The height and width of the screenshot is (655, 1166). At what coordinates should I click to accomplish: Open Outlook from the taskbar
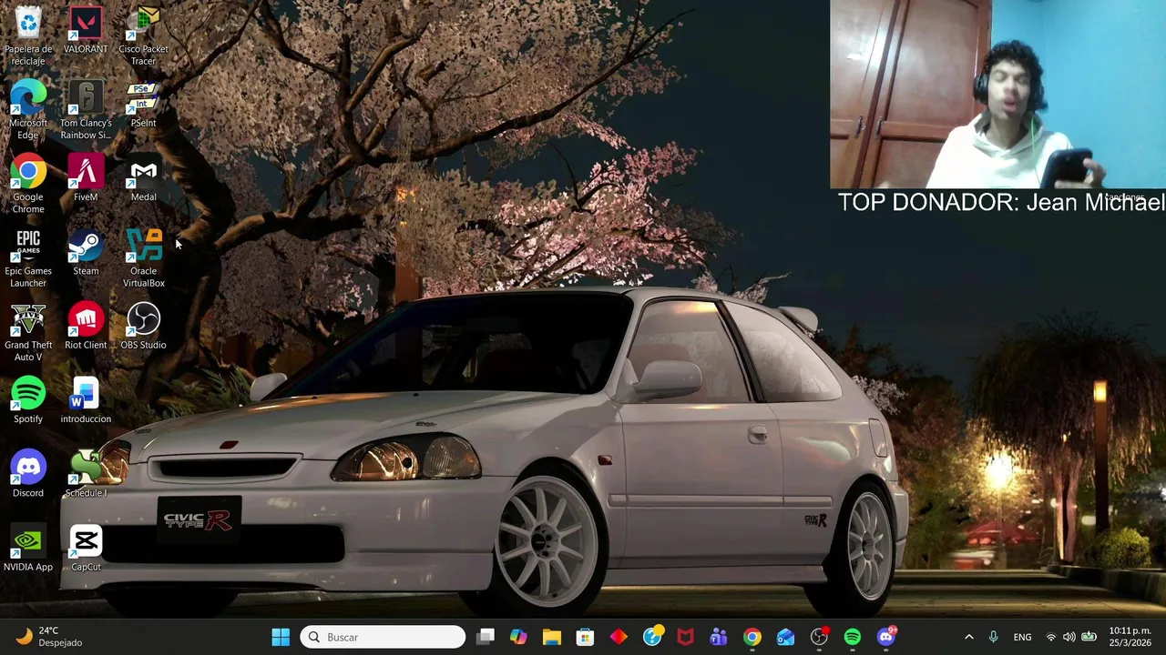[785, 637]
